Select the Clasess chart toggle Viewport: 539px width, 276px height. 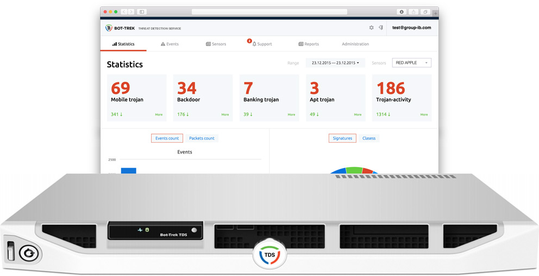coord(369,138)
